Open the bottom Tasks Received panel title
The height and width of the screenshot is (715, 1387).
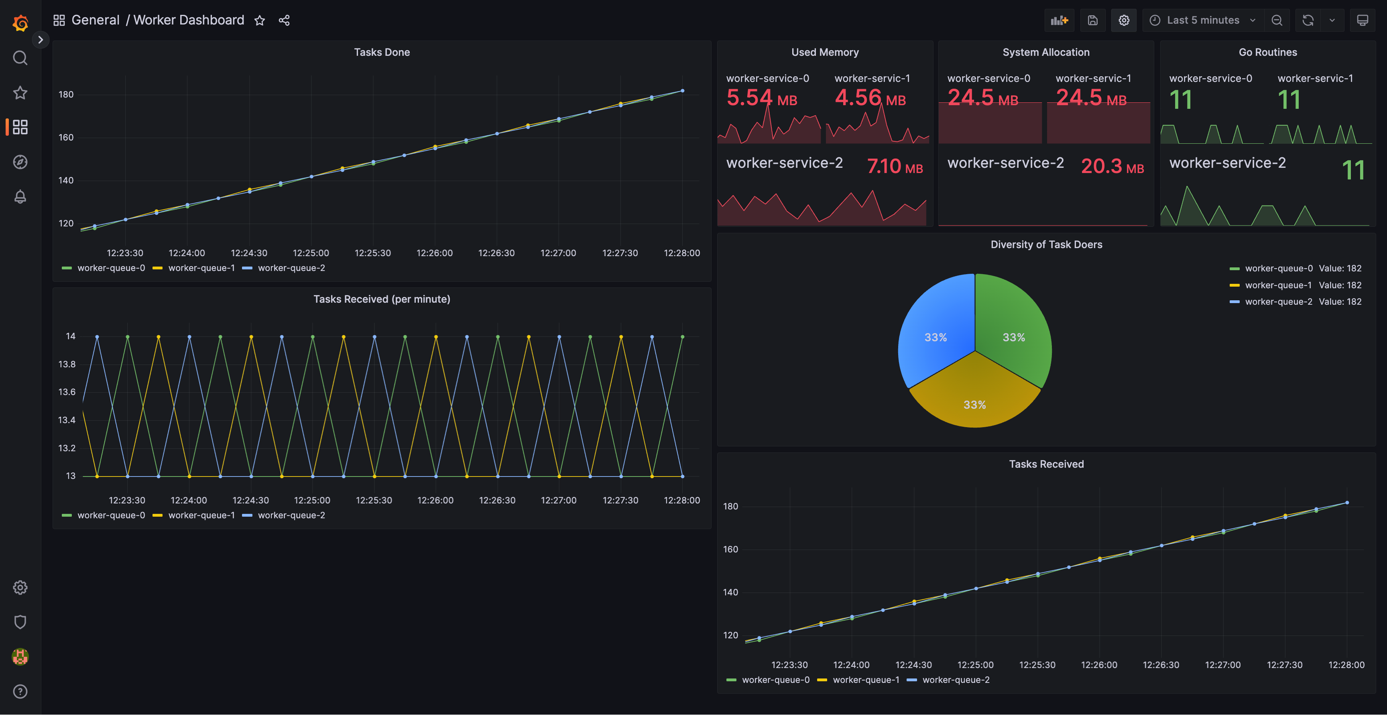coord(1046,464)
